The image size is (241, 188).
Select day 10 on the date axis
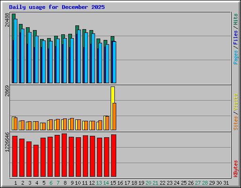tap(78, 183)
